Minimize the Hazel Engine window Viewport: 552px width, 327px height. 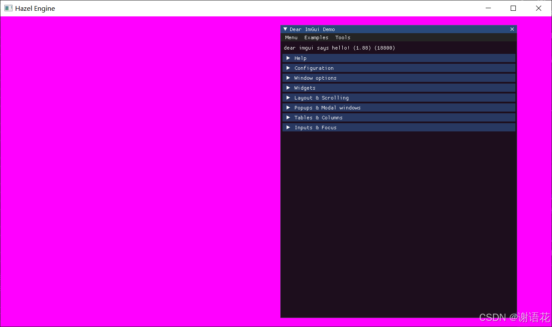point(488,8)
